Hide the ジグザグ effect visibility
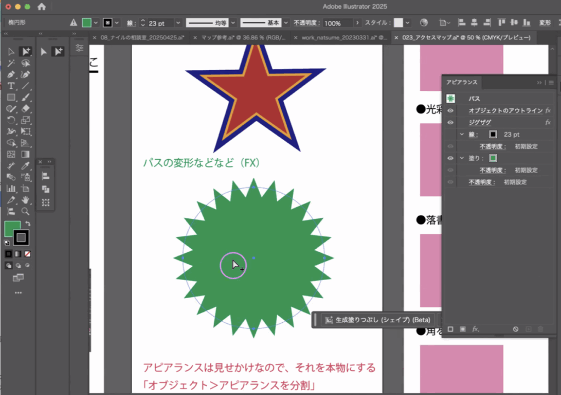The height and width of the screenshot is (395, 561). click(x=450, y=123)
